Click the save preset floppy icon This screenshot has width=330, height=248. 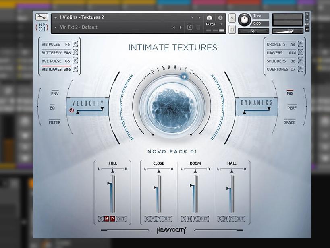coord(190,27)
